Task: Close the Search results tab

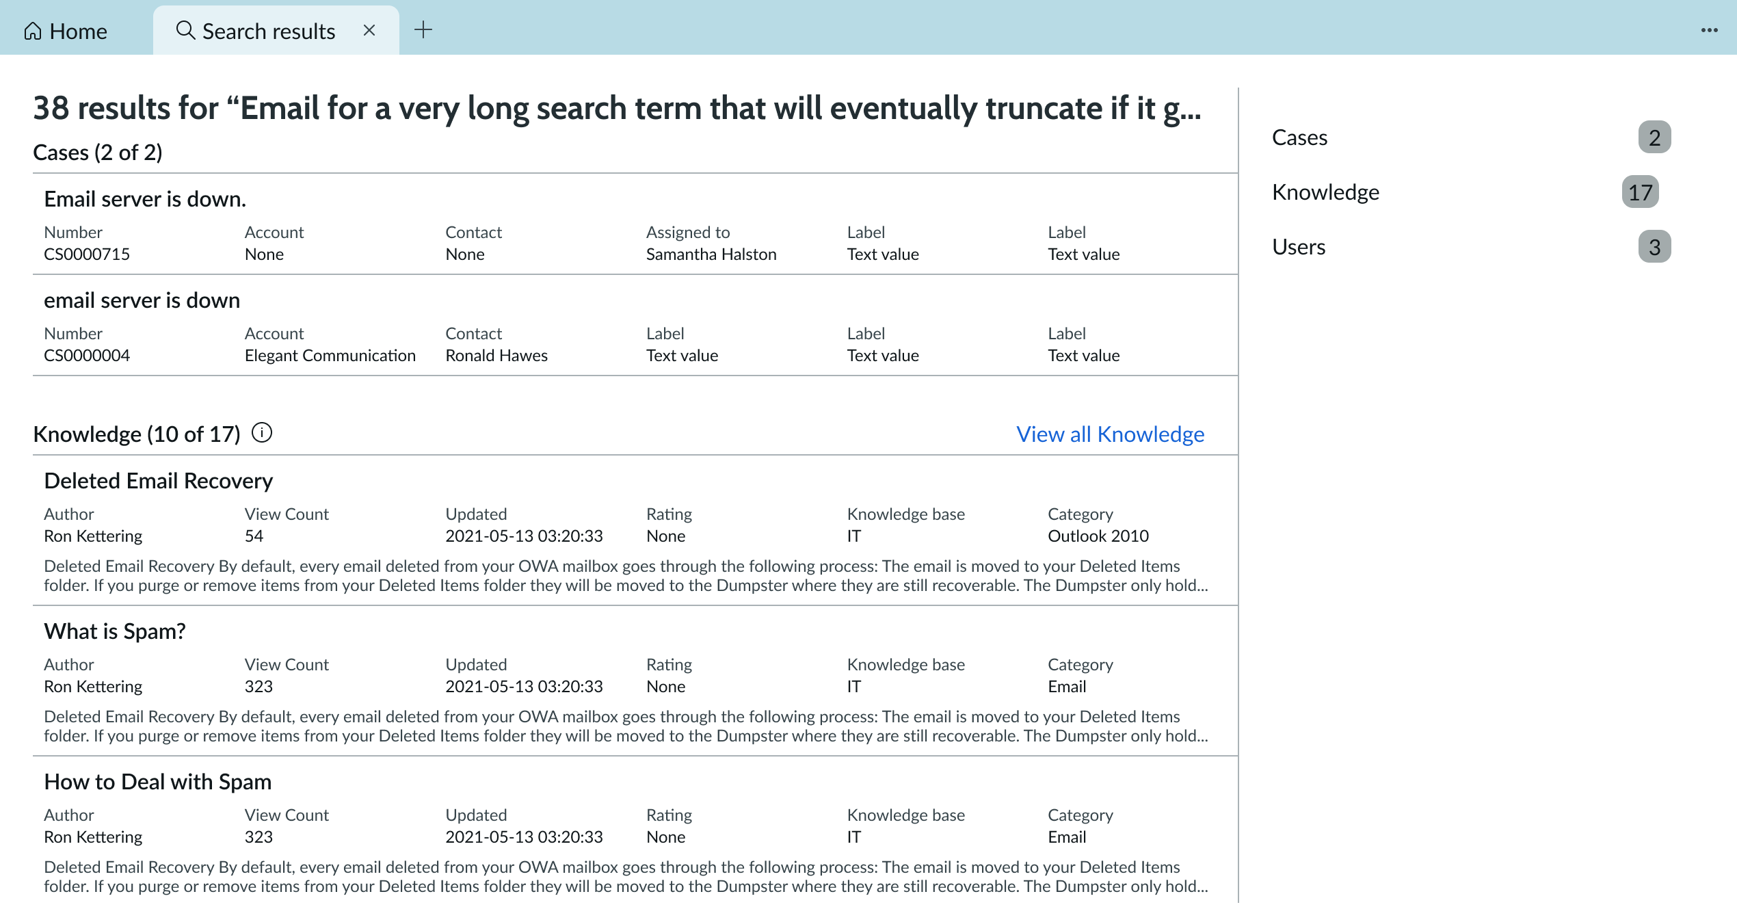Action: pyautogui.click(x=369, y=30)
